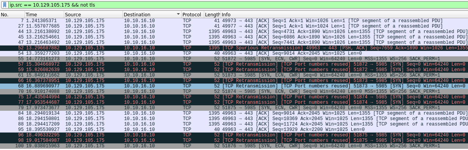The height and width of the screenshot is (150, 468).
Task: Select retransmission packet at time 16.367378951
Action: click(x=234, y=80)
